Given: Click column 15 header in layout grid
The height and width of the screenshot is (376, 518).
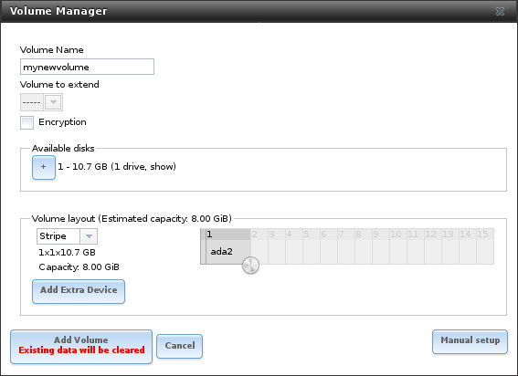Looking at the screenshot, I should click(x=485, y=235).
